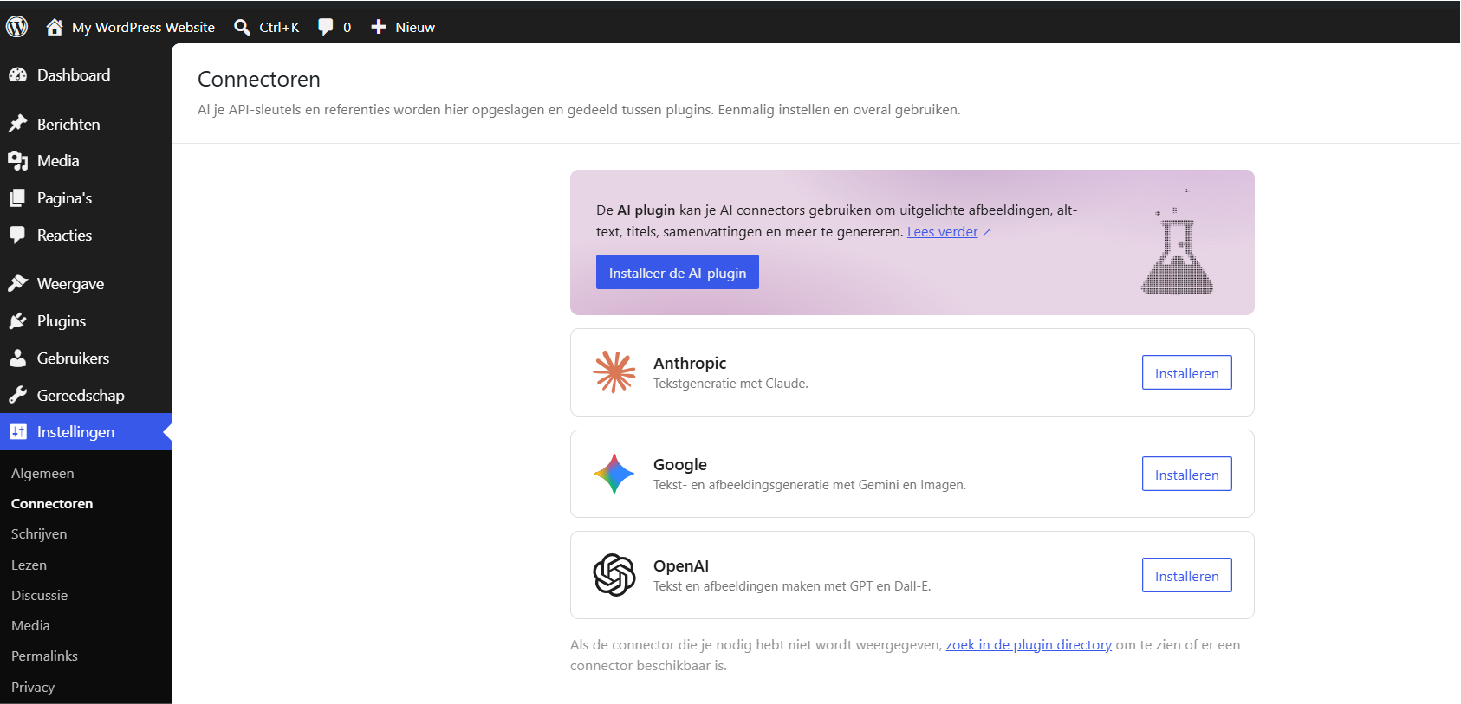This screenshot has height=704, width=1461.
Task: Click the Connectoren page heading
Action: click(259, 79)
